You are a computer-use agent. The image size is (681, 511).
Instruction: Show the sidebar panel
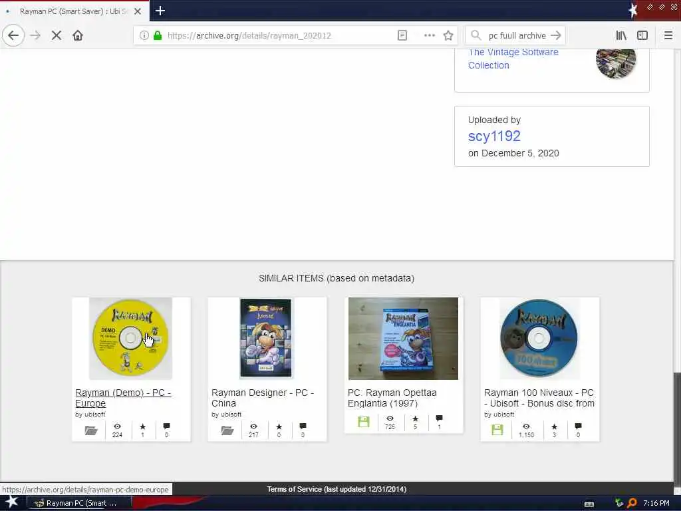642,36
